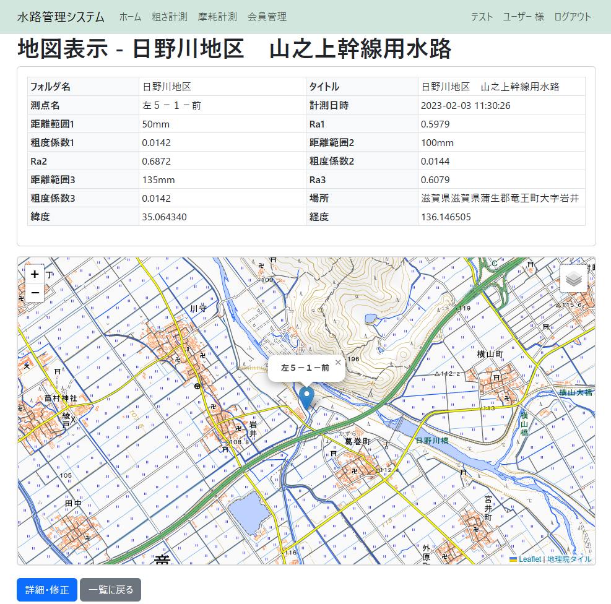Toggle the layer switcher to change base maps
611x604 pixels.
[x=574, y=278]
